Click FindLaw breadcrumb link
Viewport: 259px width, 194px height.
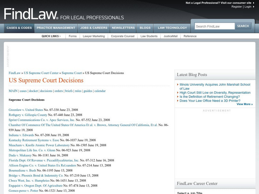click(x=15, y=73)
